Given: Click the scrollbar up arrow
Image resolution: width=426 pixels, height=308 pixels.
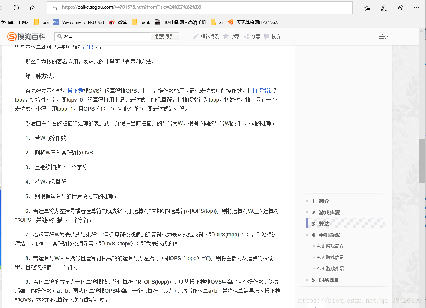Looking at the screenshot, I should (421, 31).
